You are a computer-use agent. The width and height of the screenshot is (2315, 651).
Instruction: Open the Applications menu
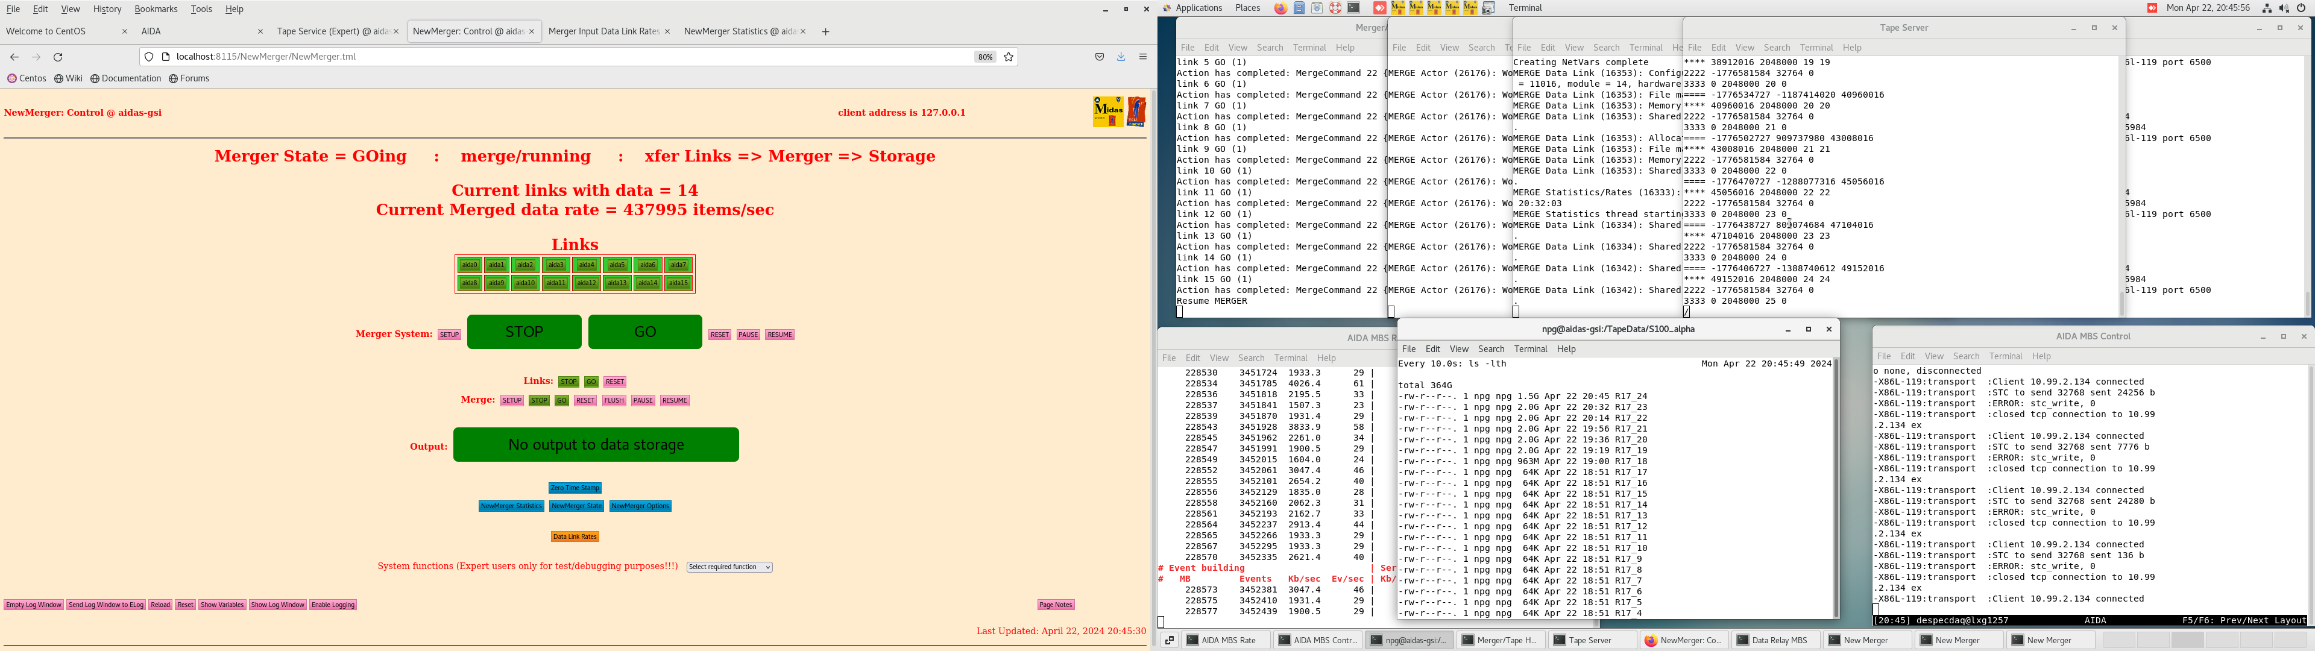(x=1198, y=8)
